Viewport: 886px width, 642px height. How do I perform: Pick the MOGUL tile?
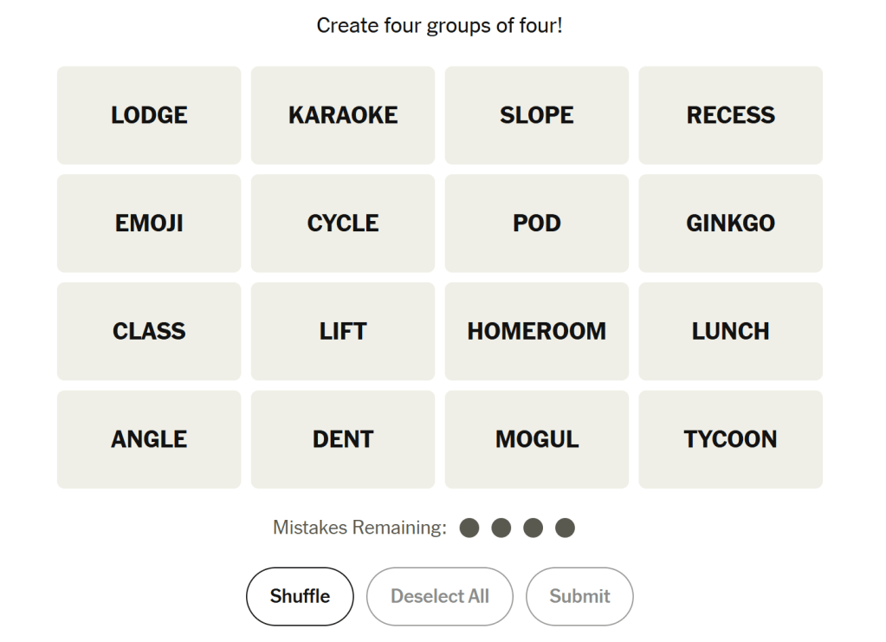click(x=537, y=439)
